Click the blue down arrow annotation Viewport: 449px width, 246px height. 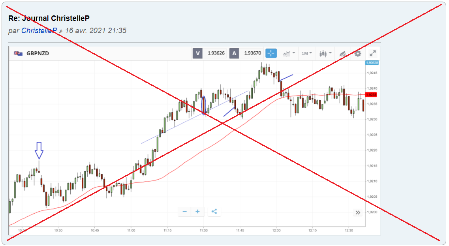[x=39, y=150]
